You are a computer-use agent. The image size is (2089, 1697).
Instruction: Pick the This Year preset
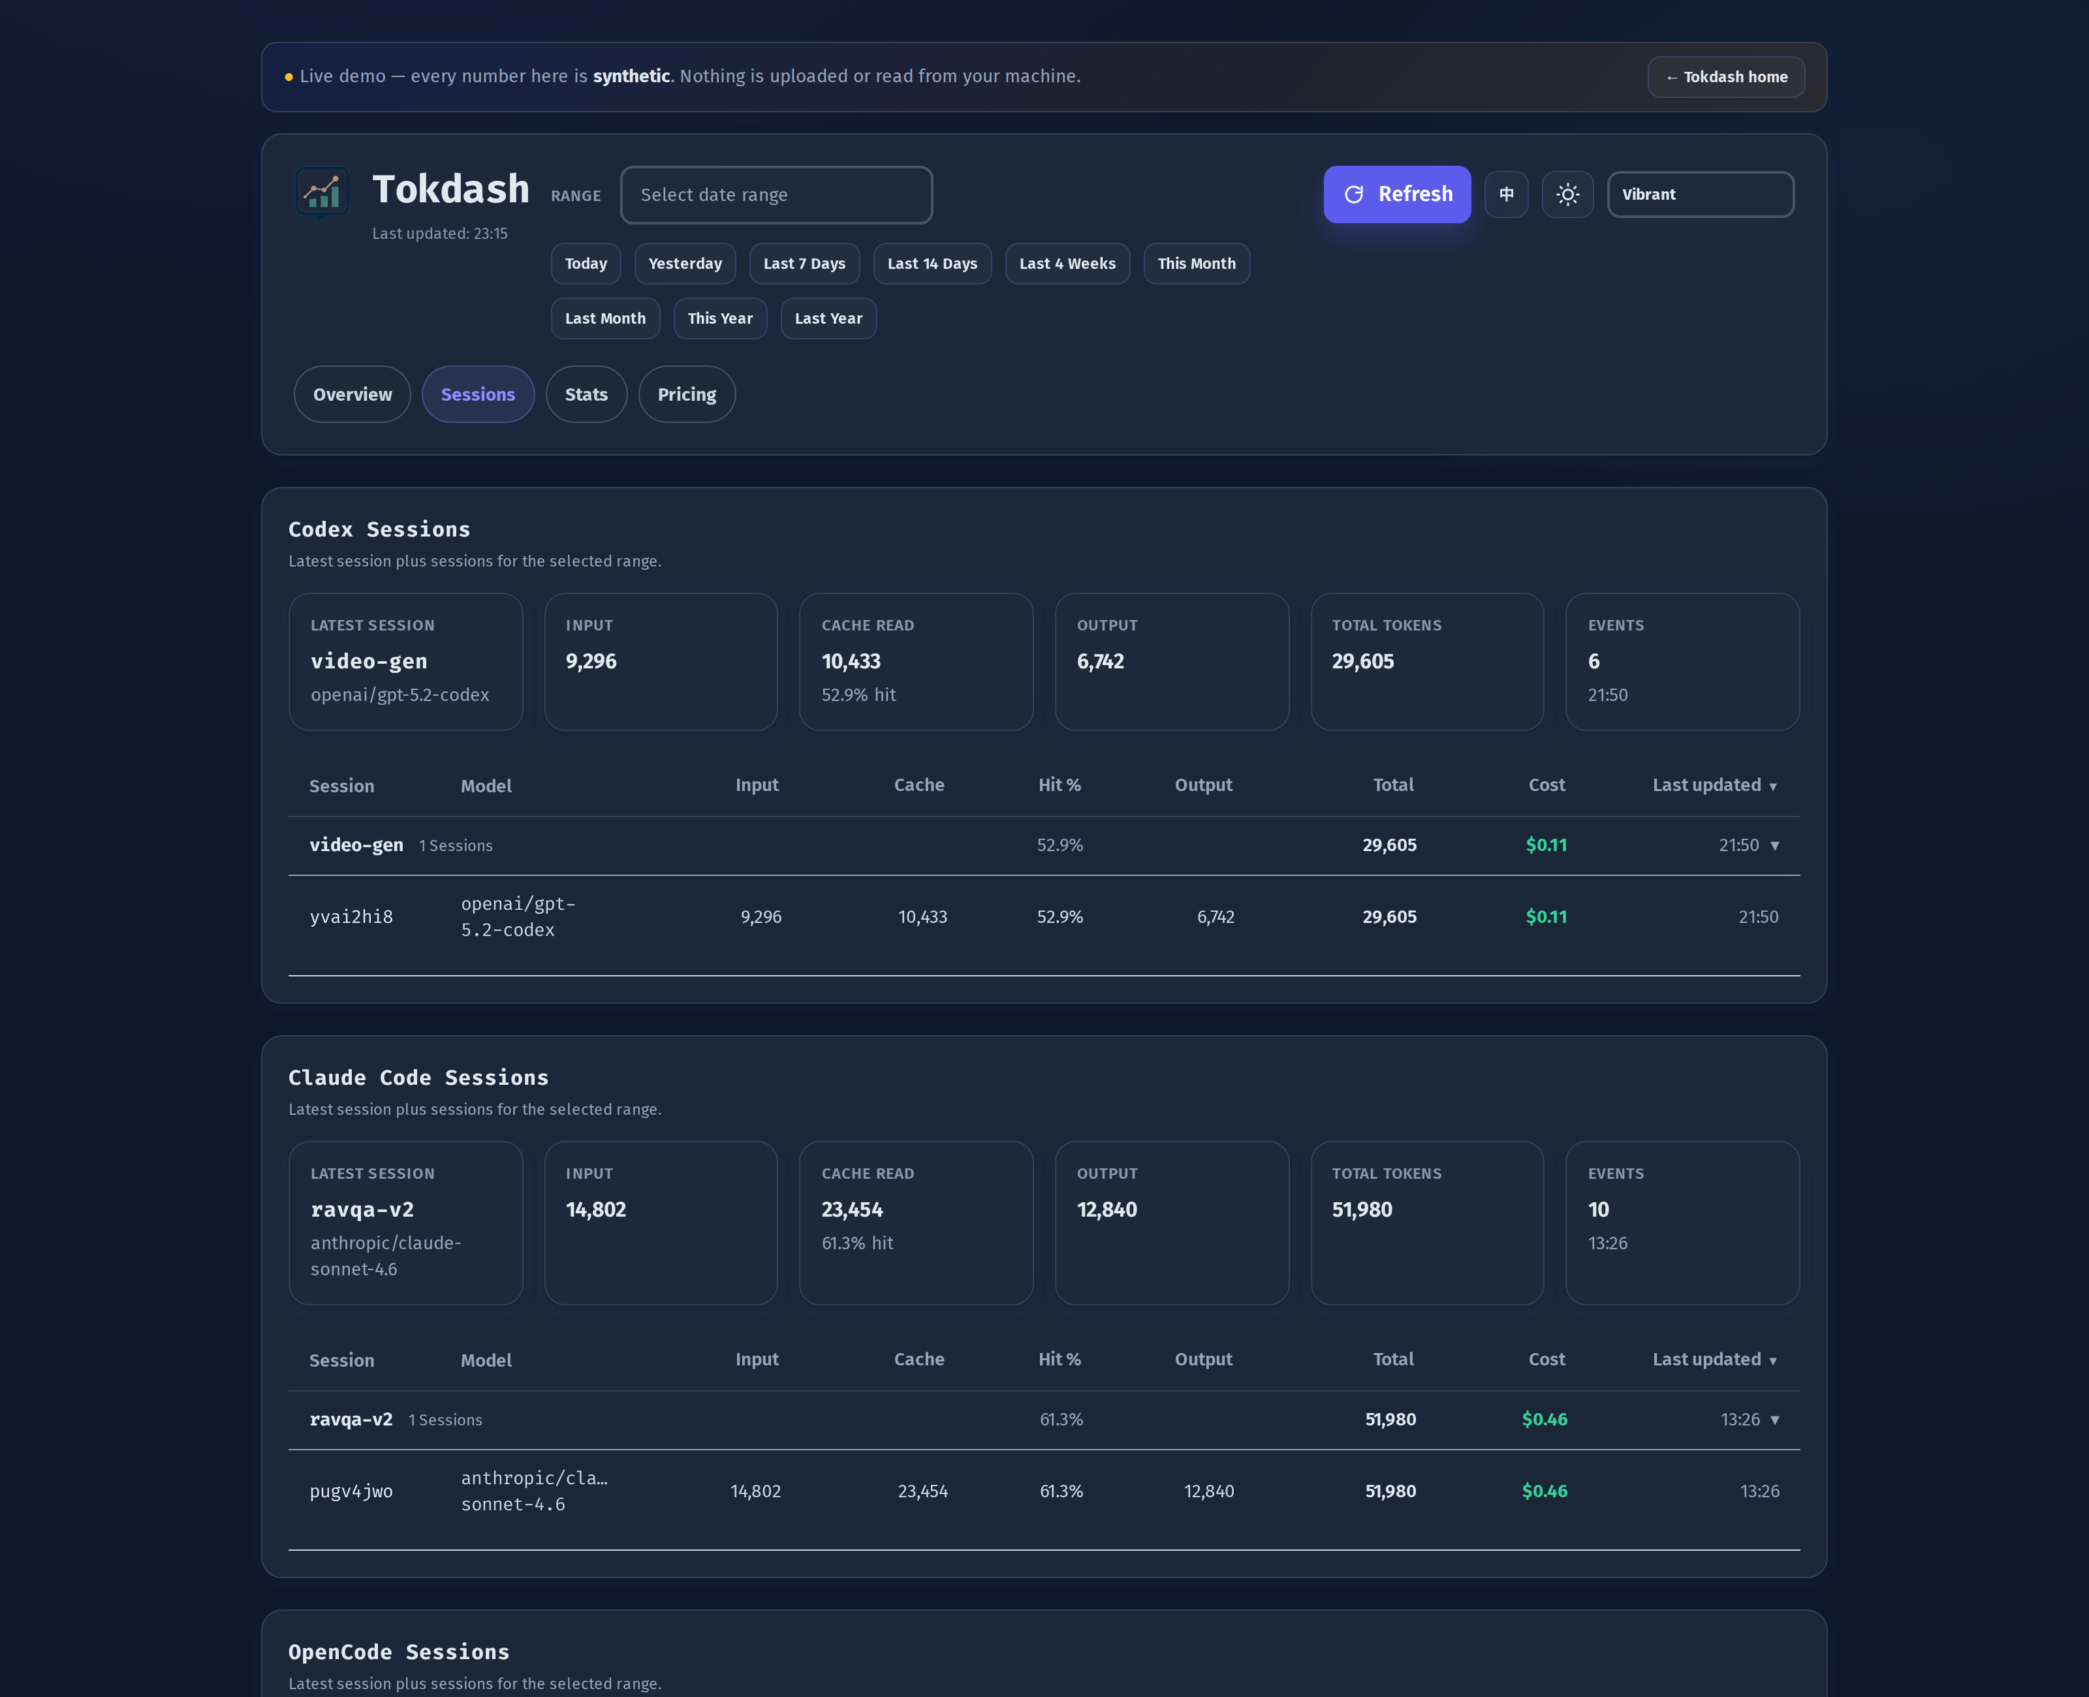[x=721, y=319]
